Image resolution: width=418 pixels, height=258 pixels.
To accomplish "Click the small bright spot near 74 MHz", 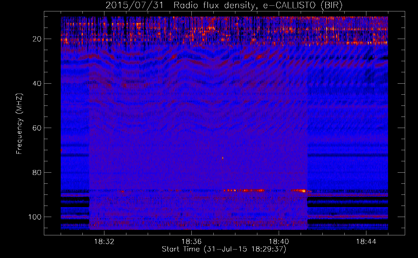I will coord(222,158).
